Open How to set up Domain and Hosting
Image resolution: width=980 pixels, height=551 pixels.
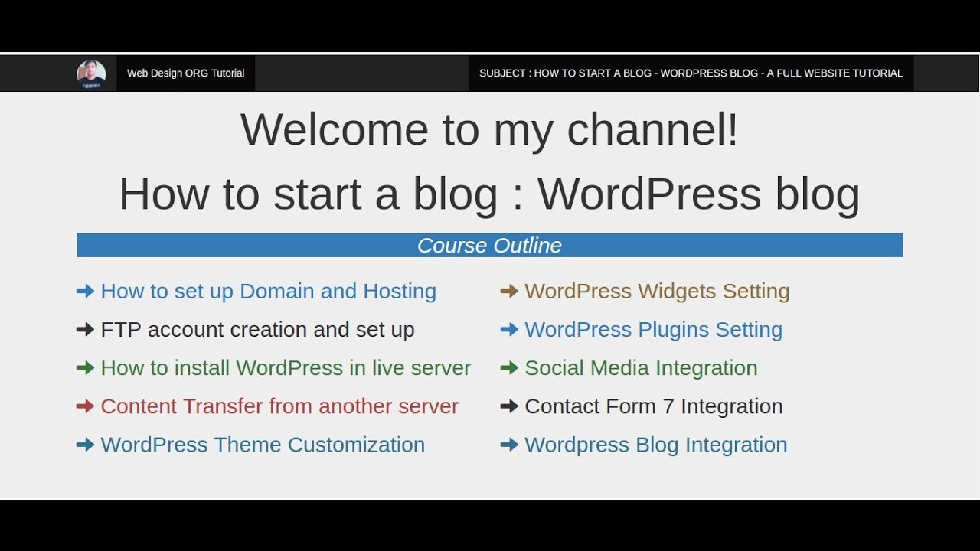point(269,291)
